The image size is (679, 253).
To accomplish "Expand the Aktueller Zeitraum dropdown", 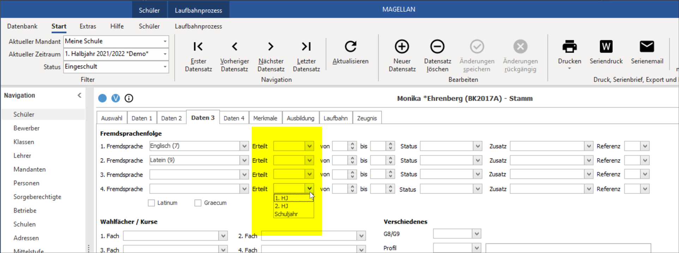I will point(165,54).
